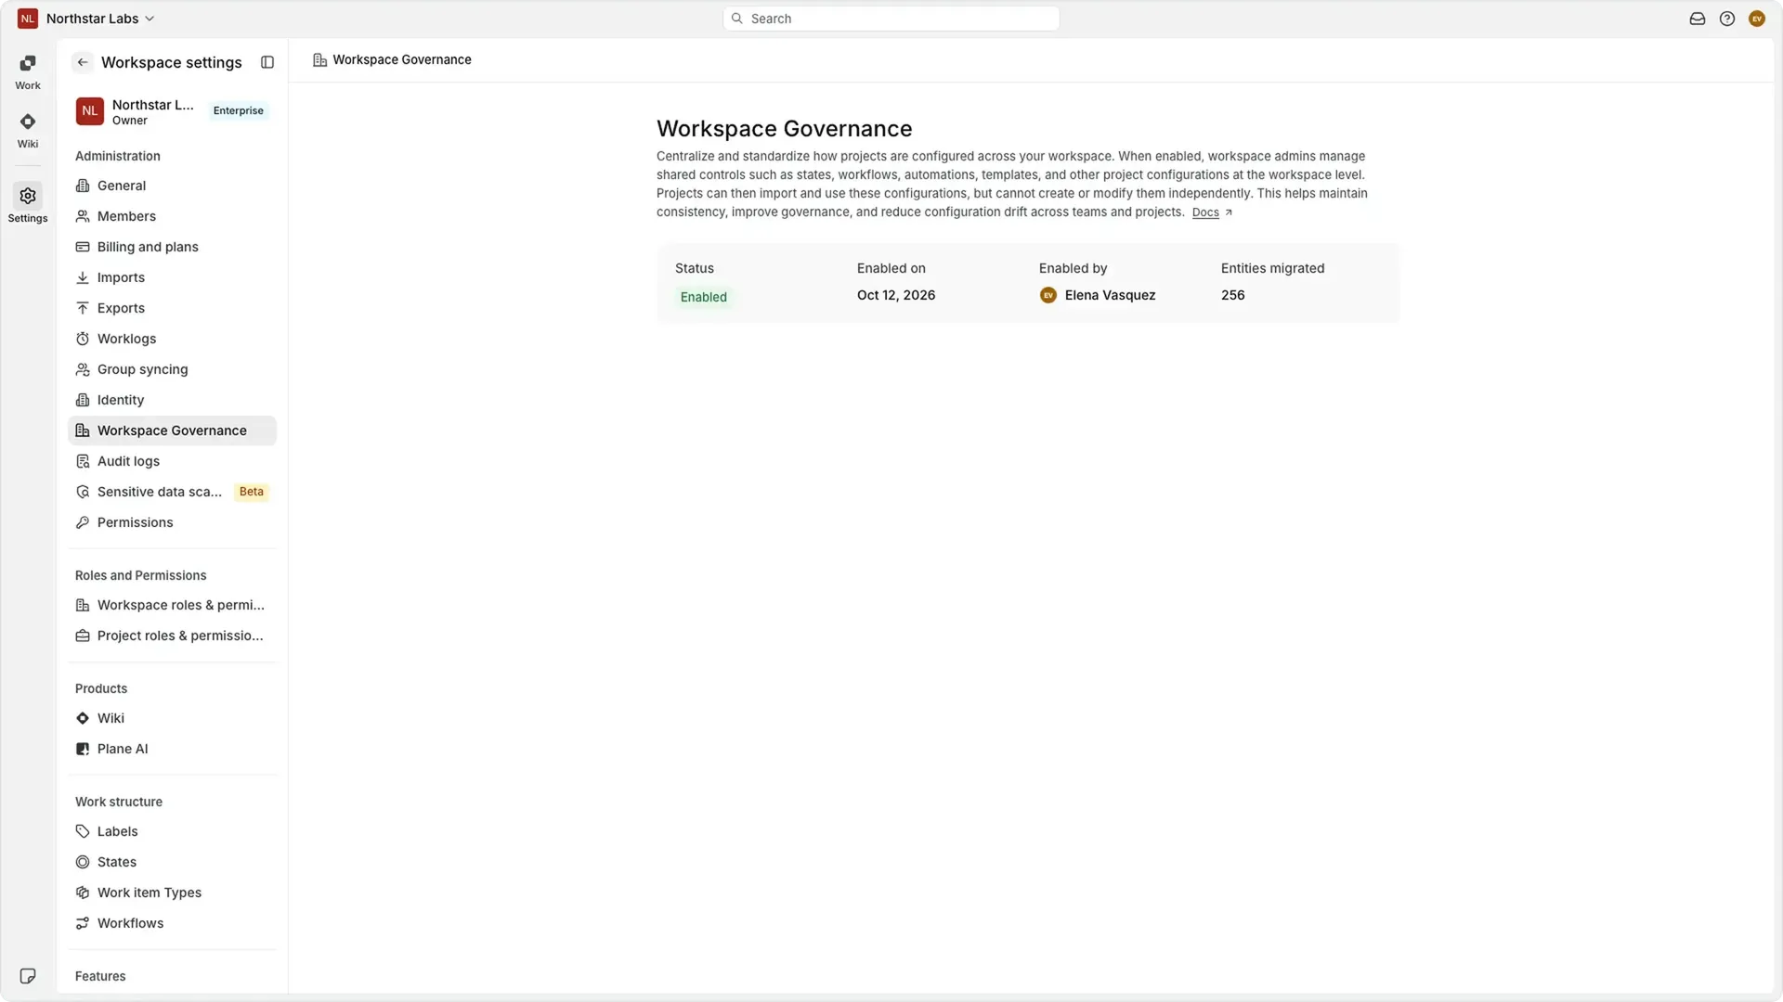The height and width of the screenshot is (1002, 1783).
Task: Go to Billing and plans
Action: pyautogui.click(x=172, y=247)
